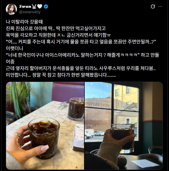169x171 pixels.
Task: Click the Grok explain-post icon
Action: [153, 7]
